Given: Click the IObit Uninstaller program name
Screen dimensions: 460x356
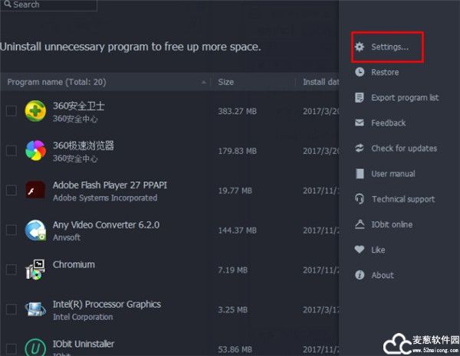Looking at the screenshot, I should coord(84,344).
